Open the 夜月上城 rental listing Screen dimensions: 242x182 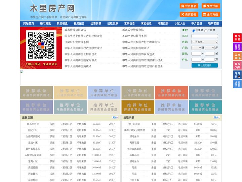[x=134, y=180]
